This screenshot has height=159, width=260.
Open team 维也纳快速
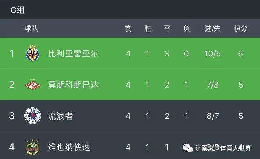(69, 147)
